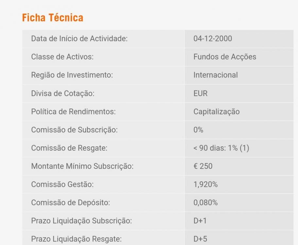This screenshot has height=245, width=298.
Task: Select the Região de Investimento label
Action: pyautogui.click(x=72, y=75)
